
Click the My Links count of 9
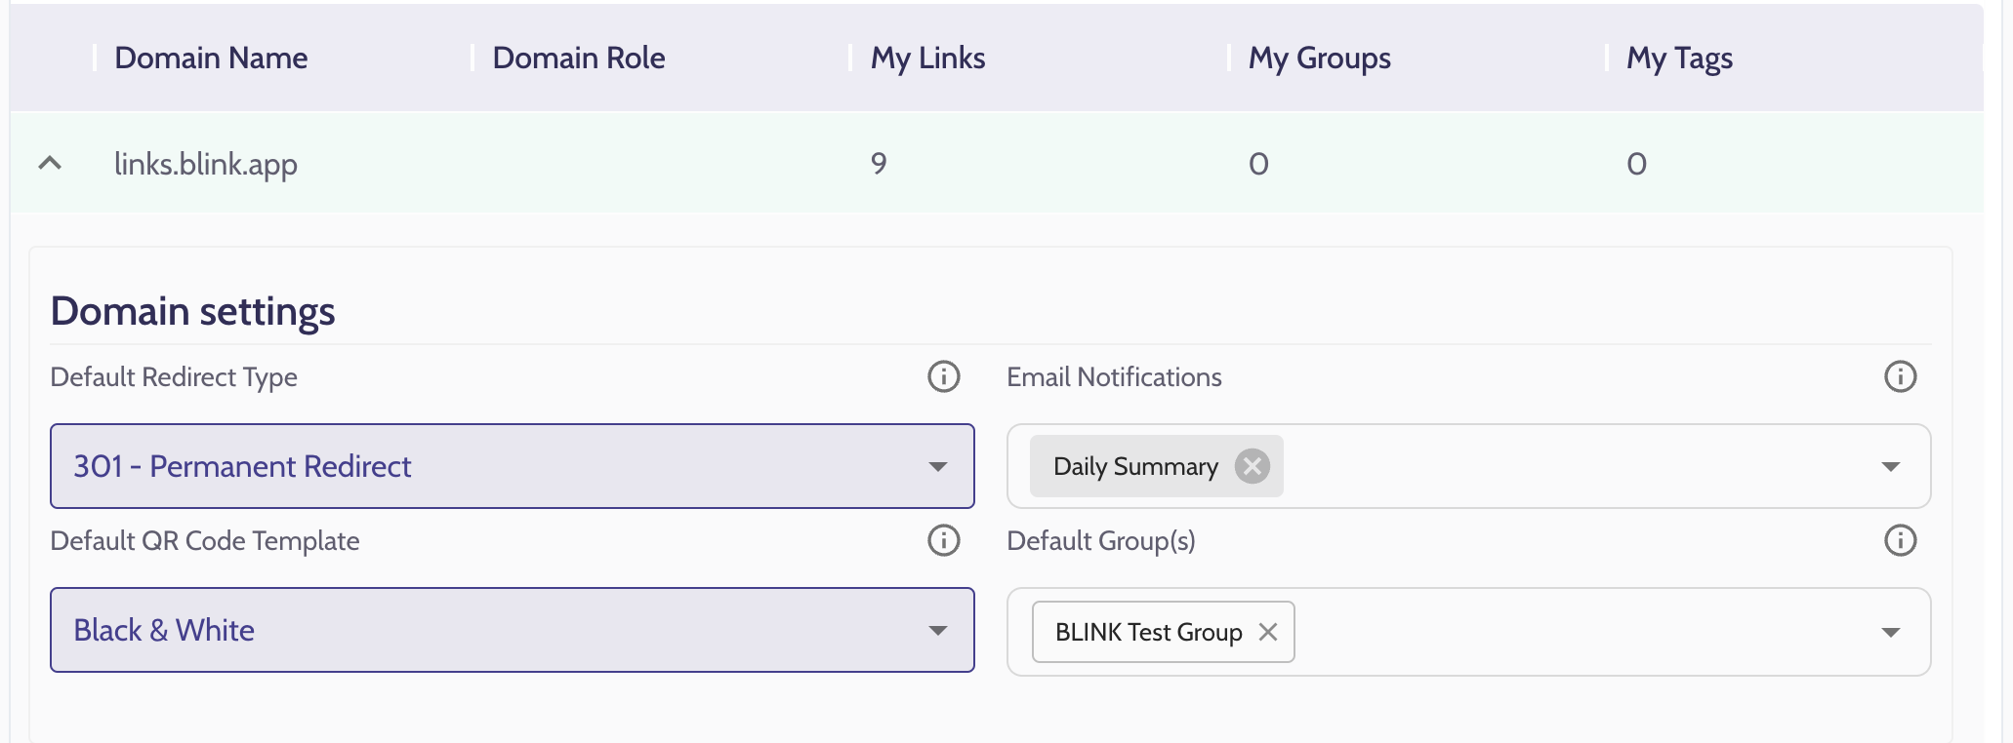click(x=879, y=164)
